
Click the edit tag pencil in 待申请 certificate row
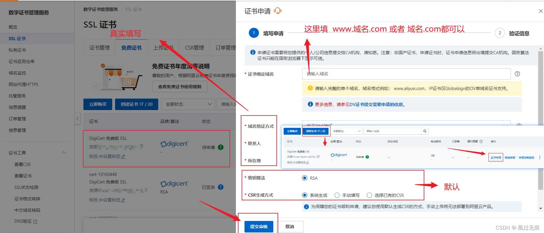123,156
